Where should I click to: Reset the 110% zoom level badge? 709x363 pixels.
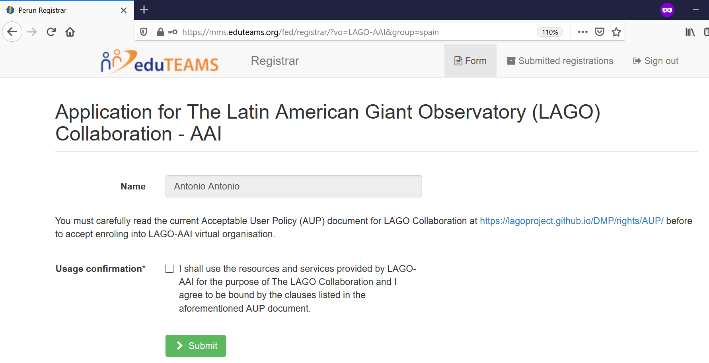point(550,32)
